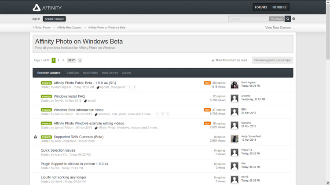Screen dimensions: 330x185
Task: Go to page 3
Action: (63, 60)
